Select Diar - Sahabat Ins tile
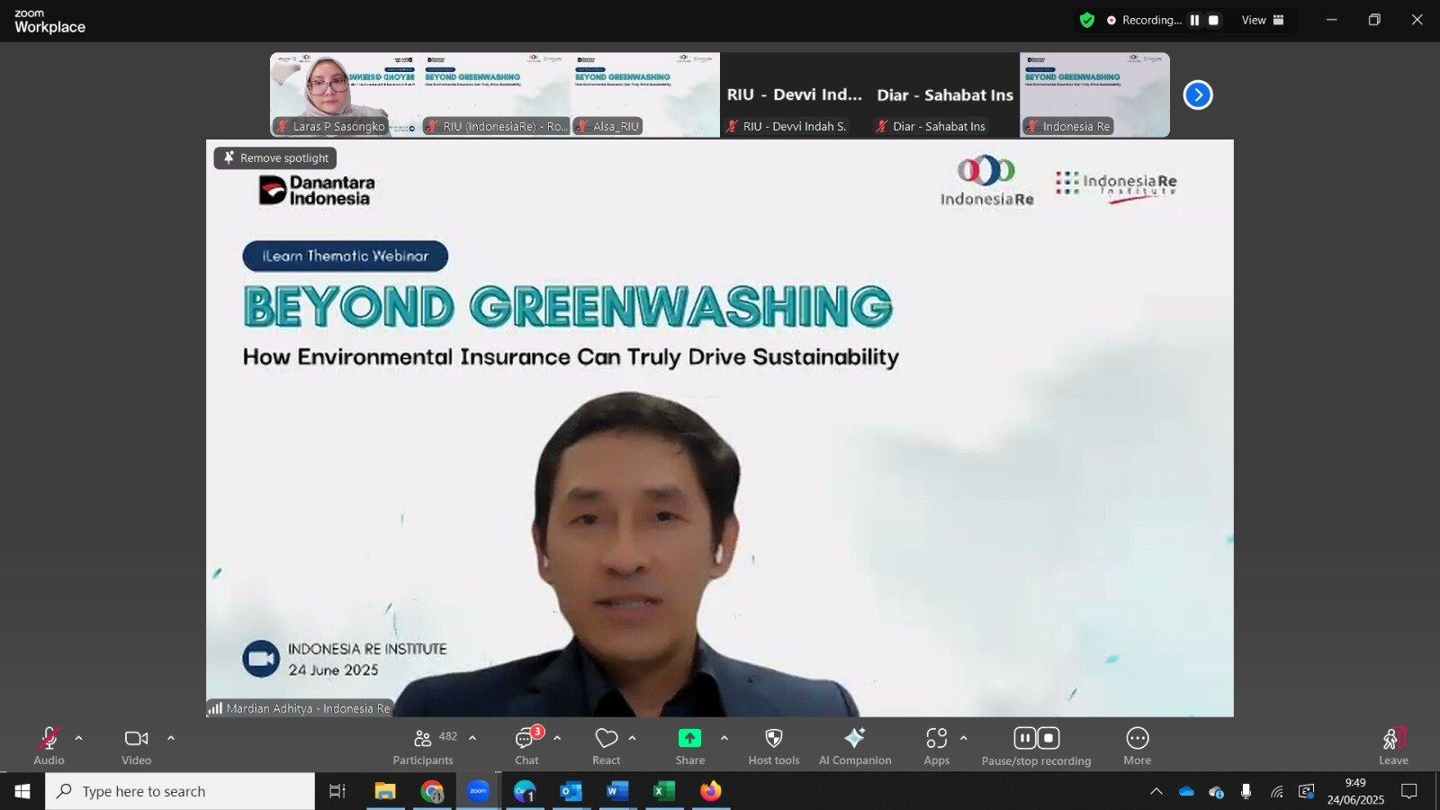The width and height of the screenshot is (1440, 810). pyautogui.click(x=945, y=94)
